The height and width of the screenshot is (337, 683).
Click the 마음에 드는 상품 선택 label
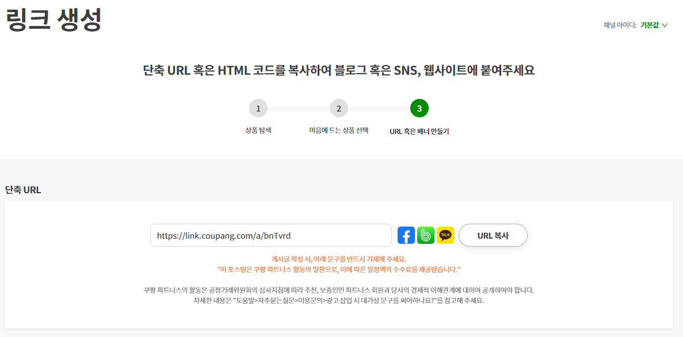(x=339, y=131)
